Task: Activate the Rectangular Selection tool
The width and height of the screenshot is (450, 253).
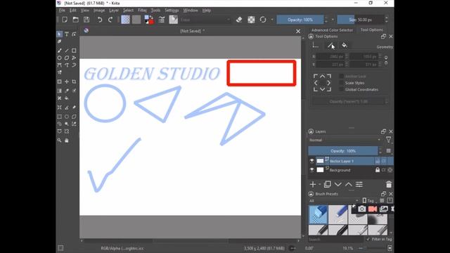Action: (59, 117)
